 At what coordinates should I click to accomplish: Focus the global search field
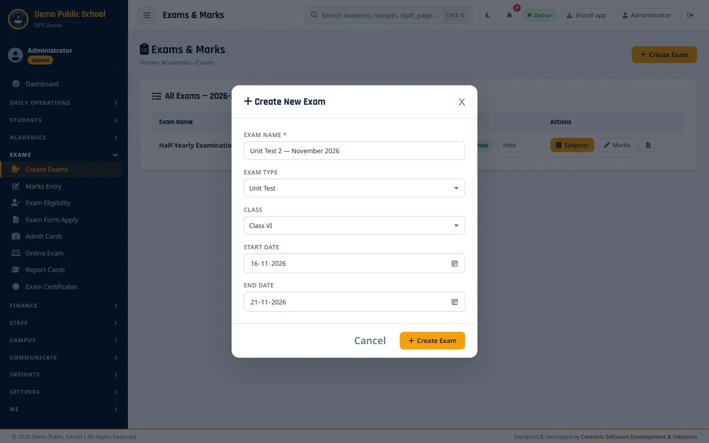[388, 15]
